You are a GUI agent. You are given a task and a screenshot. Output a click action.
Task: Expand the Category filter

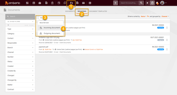[x=20, y=34]
